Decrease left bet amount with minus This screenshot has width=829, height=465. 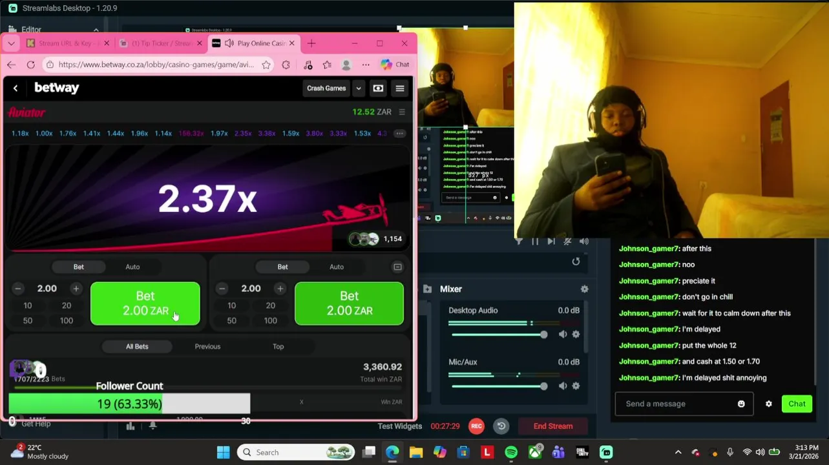[17, 289]
